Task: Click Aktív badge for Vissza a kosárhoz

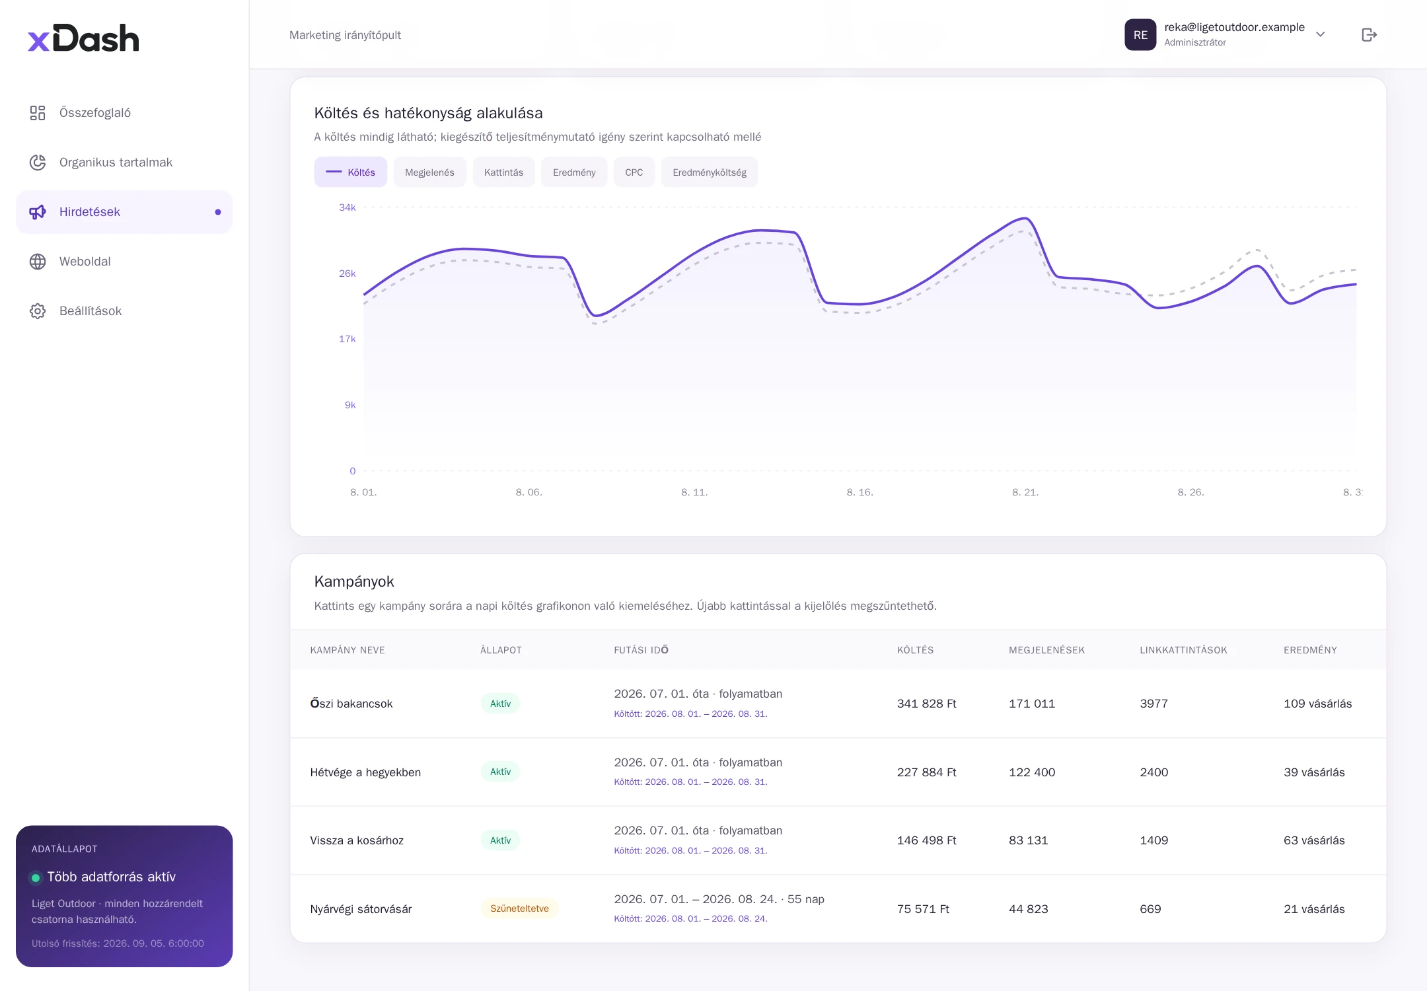Action: point(500,840)
